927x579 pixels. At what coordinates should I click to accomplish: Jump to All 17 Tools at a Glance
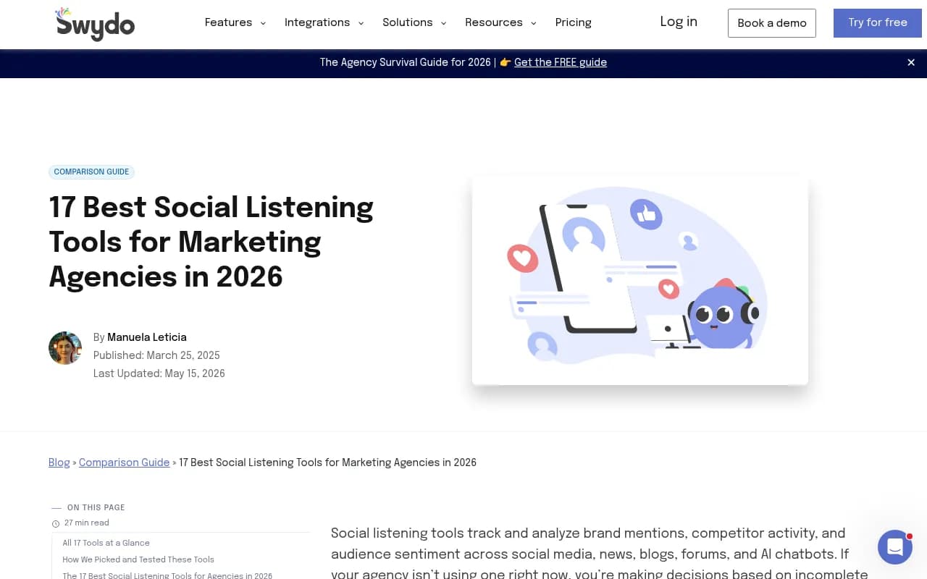coord(106,543)
